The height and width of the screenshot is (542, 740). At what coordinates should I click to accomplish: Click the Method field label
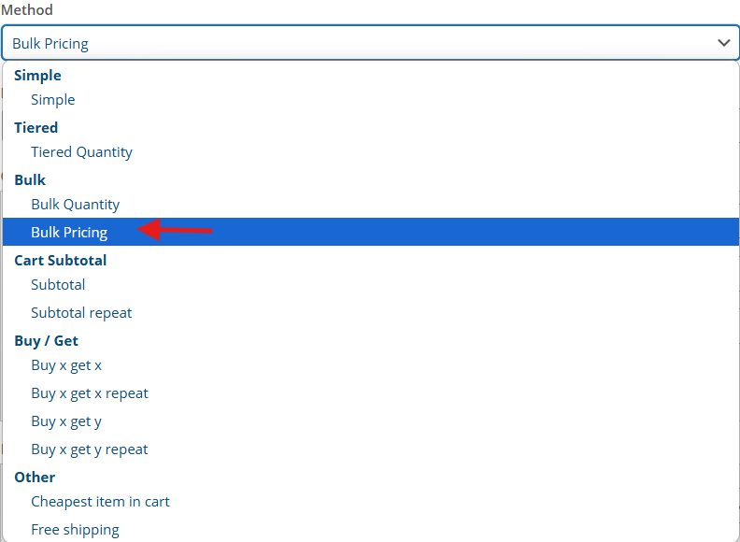pyautogui.click(x=27, y=9)
